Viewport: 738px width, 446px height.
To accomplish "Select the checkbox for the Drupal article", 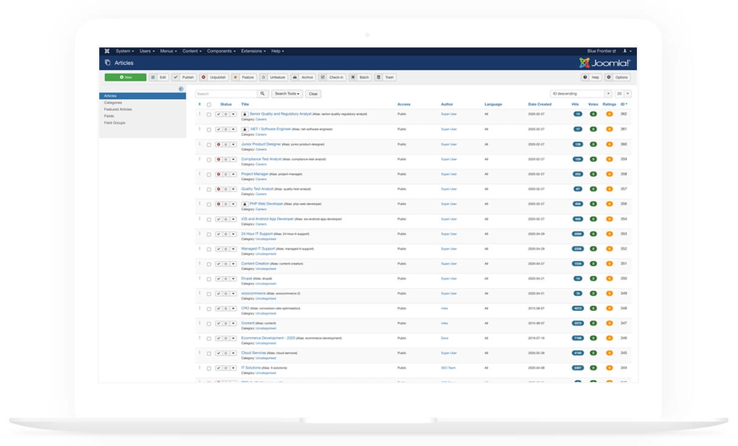I will coord(209,279).
